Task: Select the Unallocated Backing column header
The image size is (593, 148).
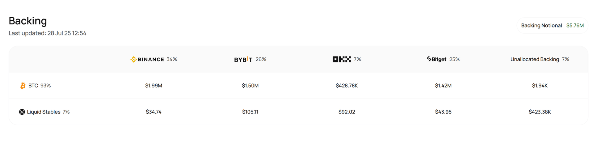Action: click(x=540, y=59)
